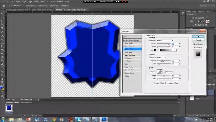Add a Color Balance adjustment
Screen dimensions: 216x122
coord(195,21)
